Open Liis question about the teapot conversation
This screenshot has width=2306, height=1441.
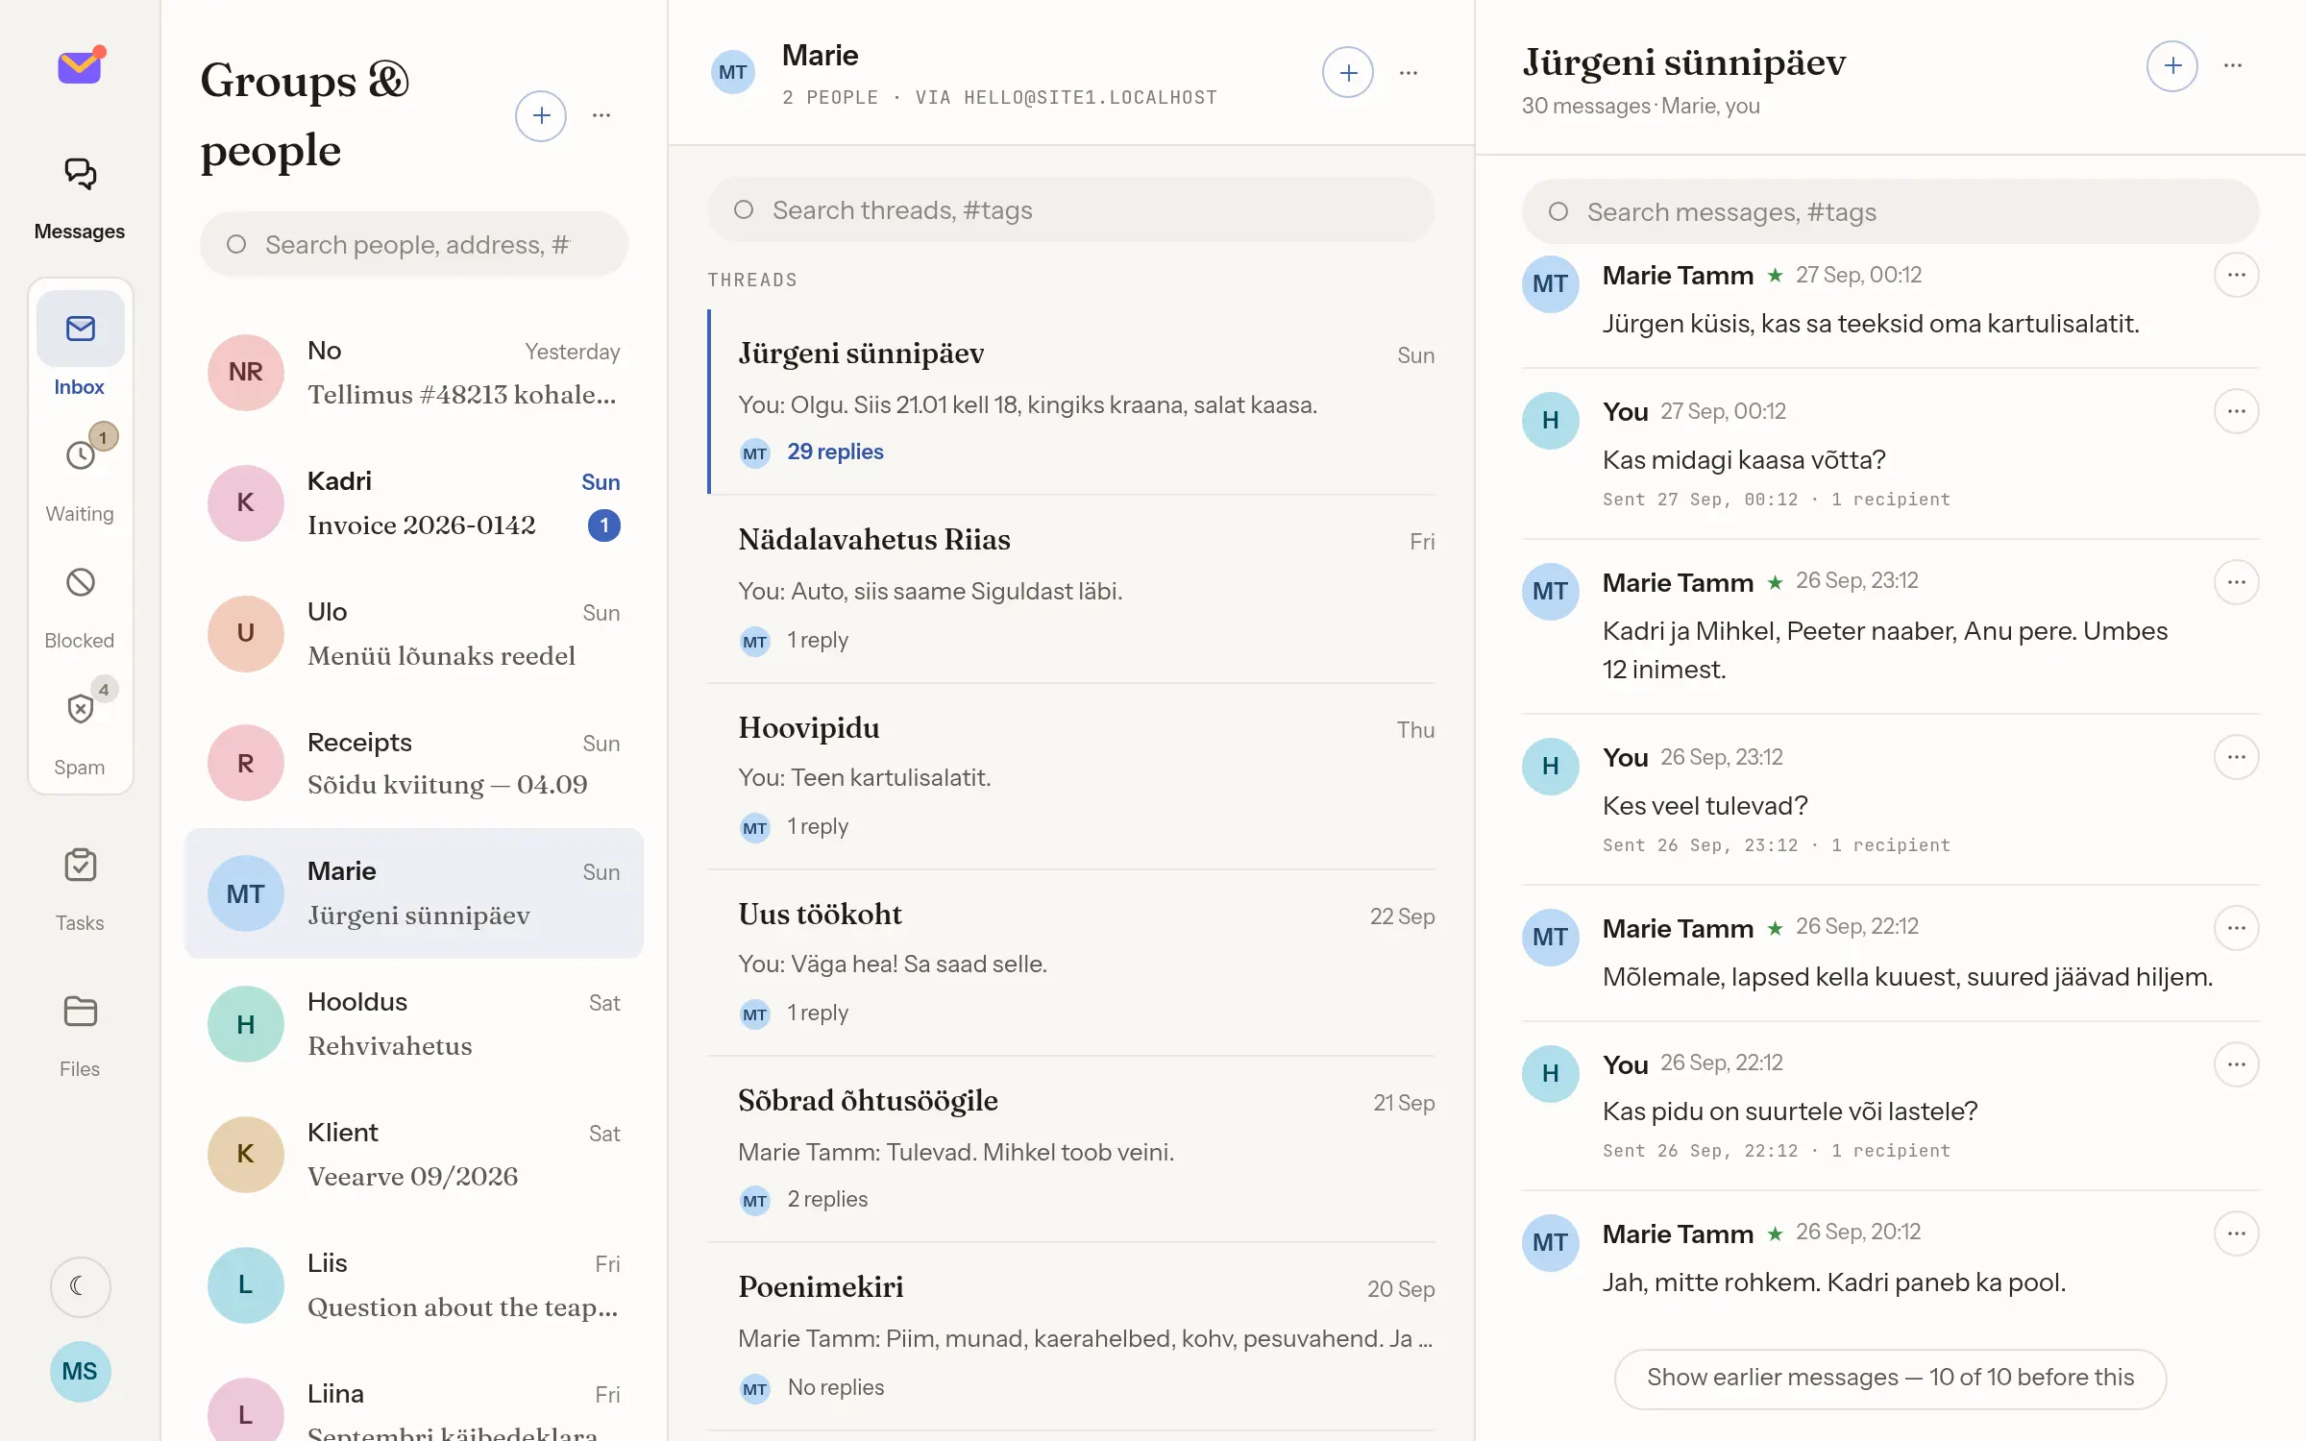point(414,1285)
